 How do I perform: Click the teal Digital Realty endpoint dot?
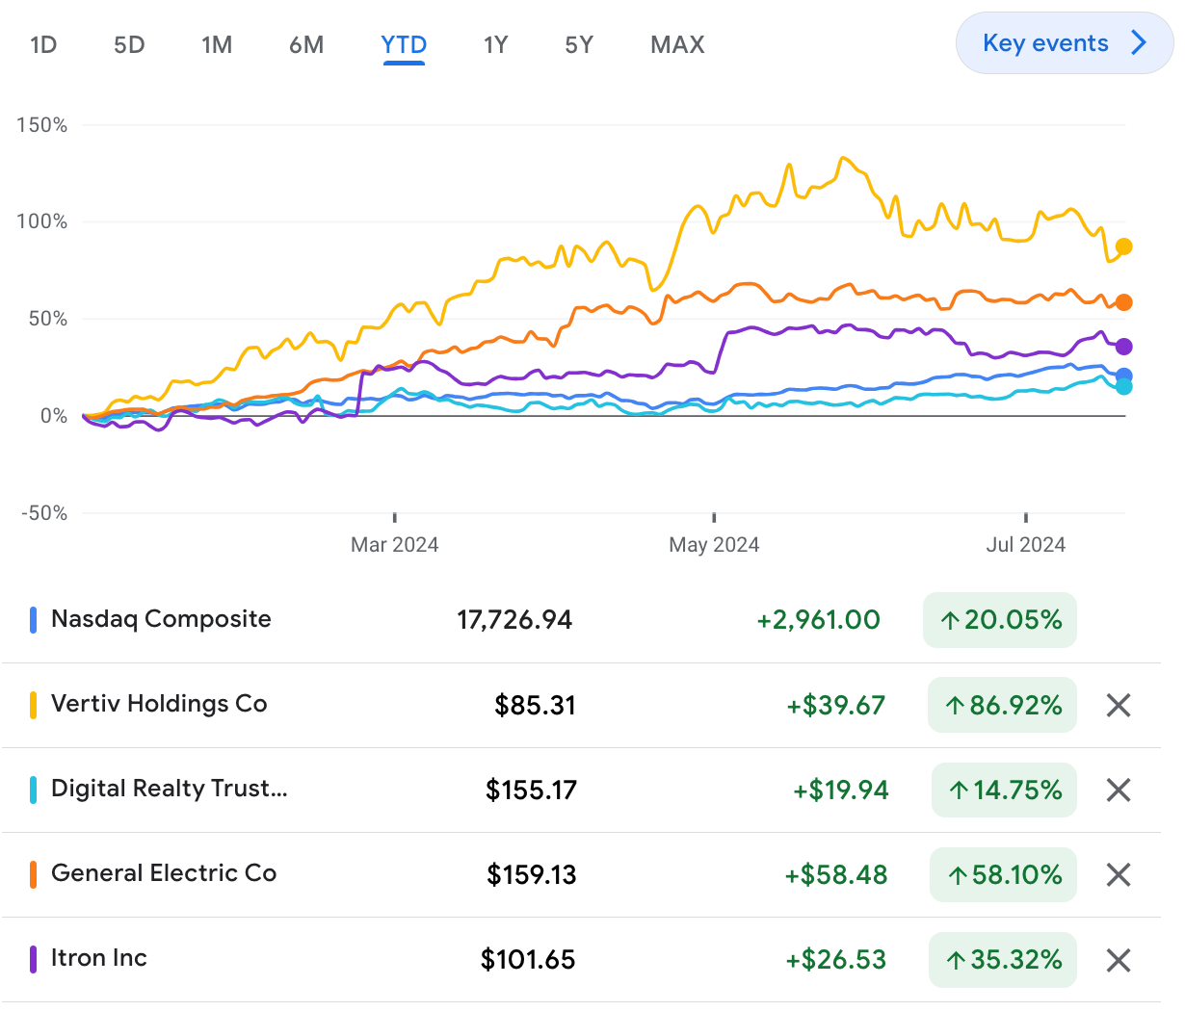coord(1123,387)
